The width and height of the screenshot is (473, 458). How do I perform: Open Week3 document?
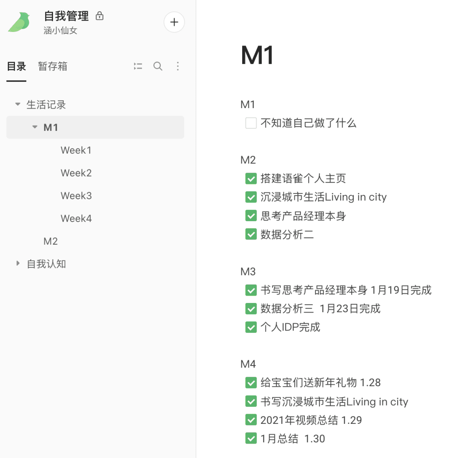(x=76, y=196)
